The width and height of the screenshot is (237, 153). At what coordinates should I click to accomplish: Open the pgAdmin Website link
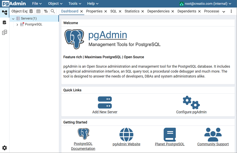pos(126,144)
